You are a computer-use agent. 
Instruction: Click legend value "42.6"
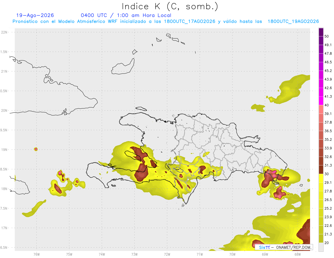[328, 88]
